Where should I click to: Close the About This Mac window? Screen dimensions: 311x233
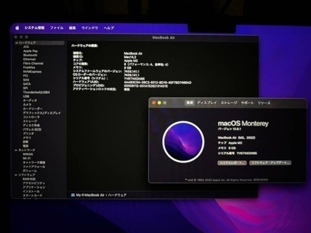(x=154, y=103)
